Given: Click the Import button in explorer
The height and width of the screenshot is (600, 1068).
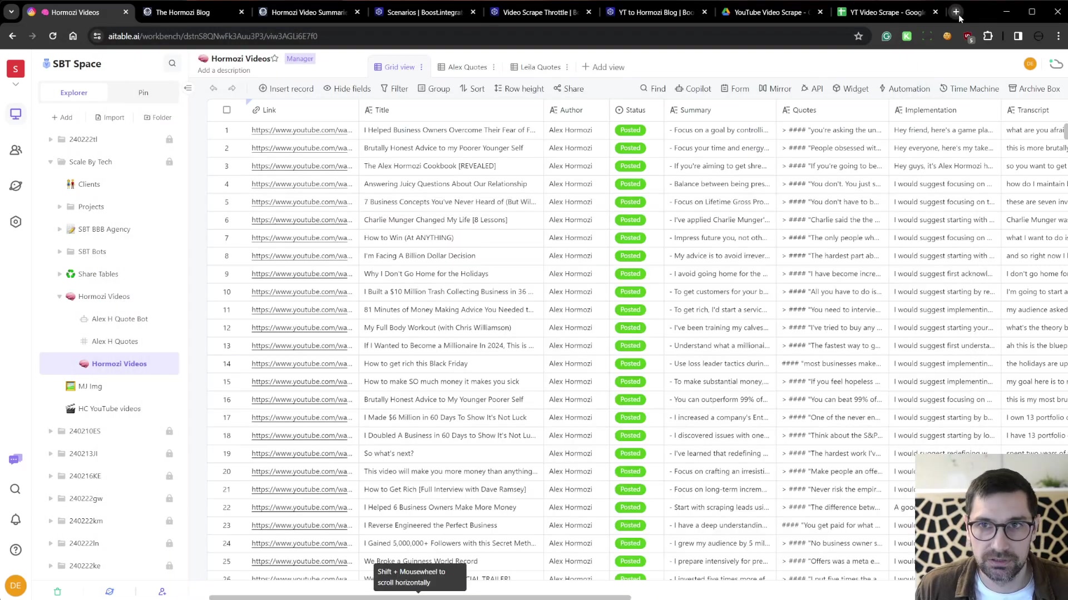Looking at the screenshot, I should pyautogui.click(x=110, y=117).
